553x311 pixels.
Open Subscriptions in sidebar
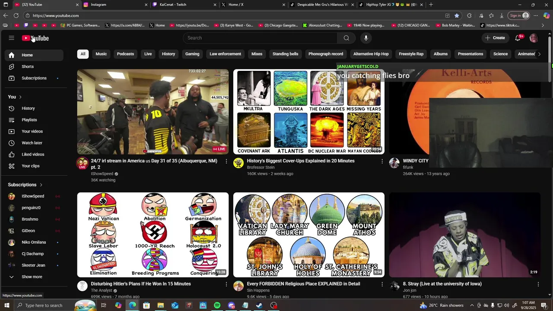tap(34, 78)
